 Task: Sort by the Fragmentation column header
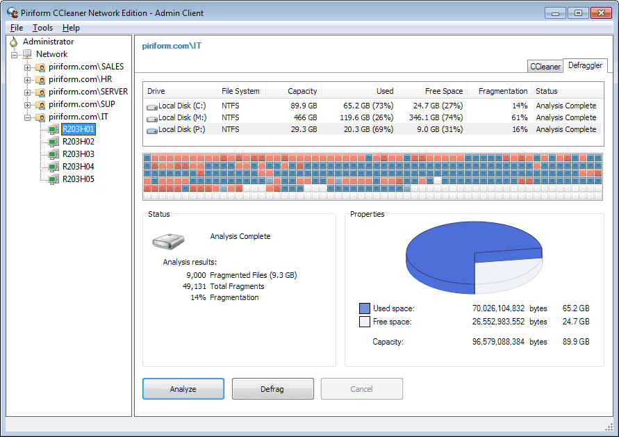coord(500,91)
